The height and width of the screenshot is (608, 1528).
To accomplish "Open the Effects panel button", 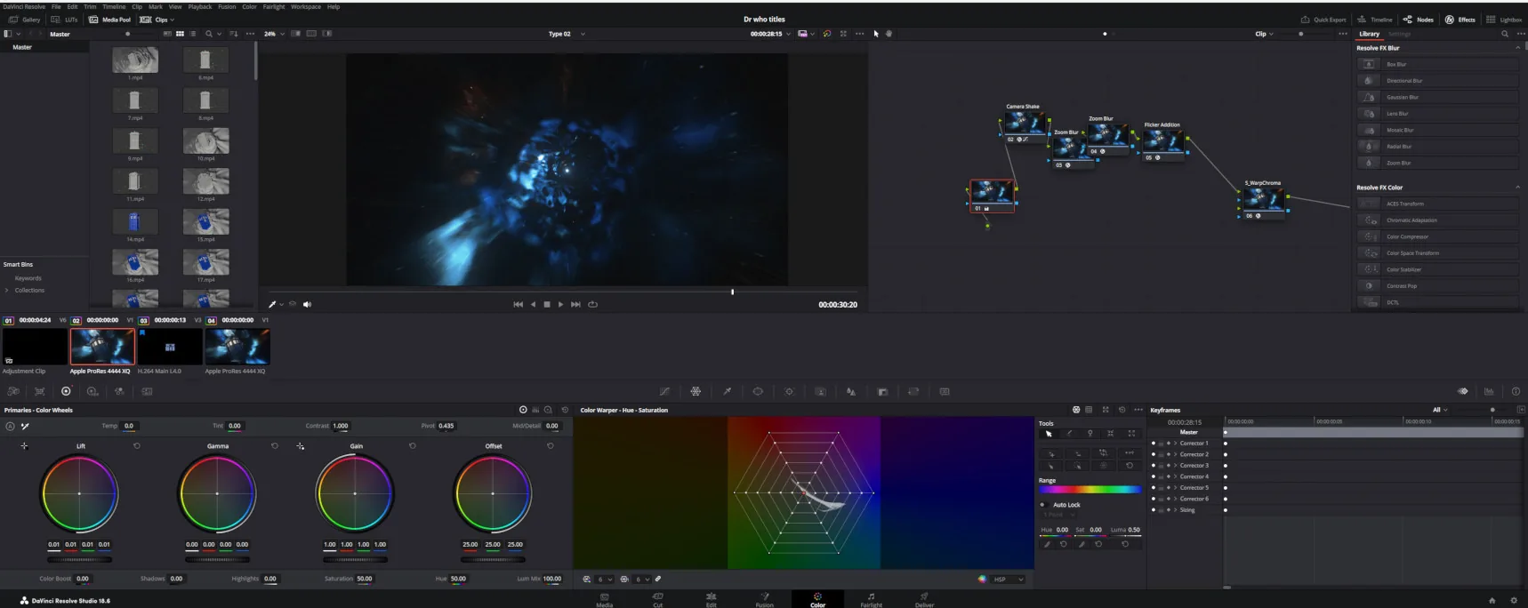I will 1460,20.
